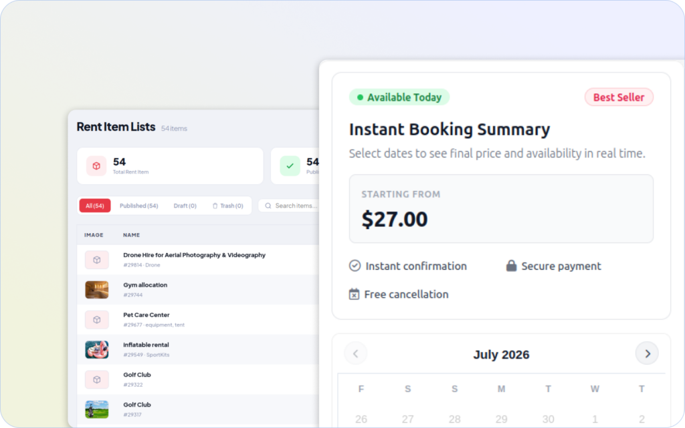This screenshot has width=685, height=428.
Task: Click the Pet Care Center placeholder icon
Action: pos(96,320)
